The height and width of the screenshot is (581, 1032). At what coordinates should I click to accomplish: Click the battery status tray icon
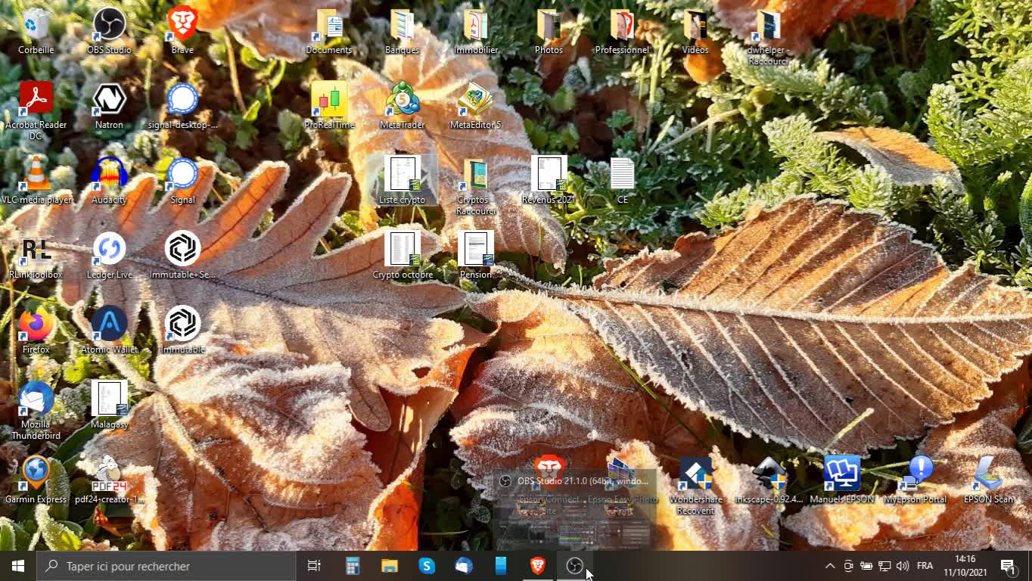[x=866, y=566]
